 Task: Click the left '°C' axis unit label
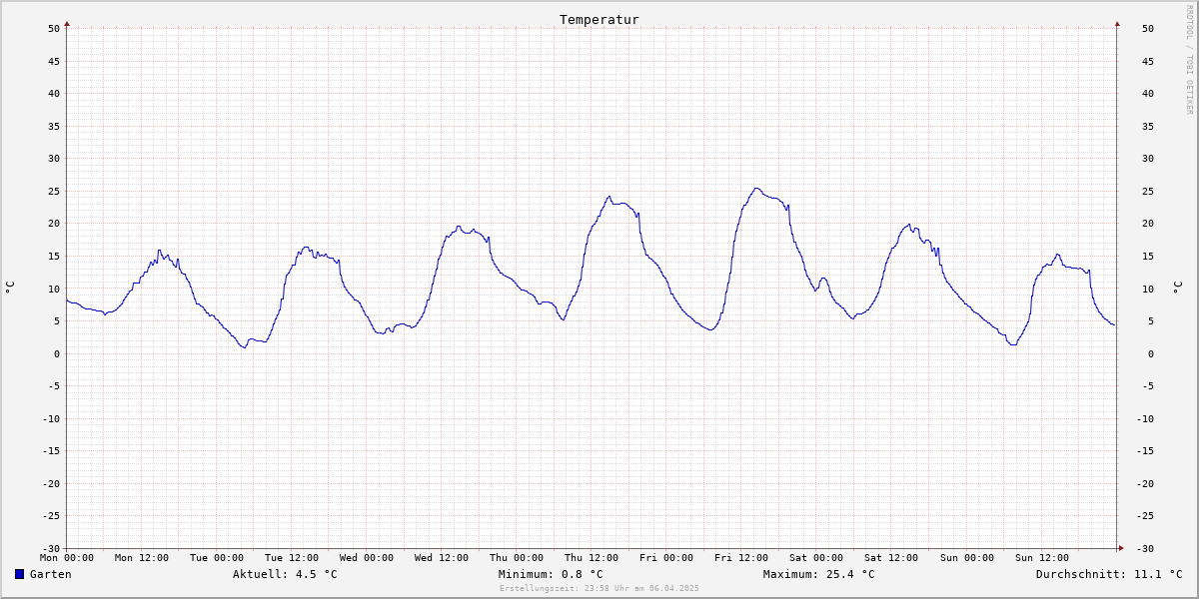click(x=10, y=288)
